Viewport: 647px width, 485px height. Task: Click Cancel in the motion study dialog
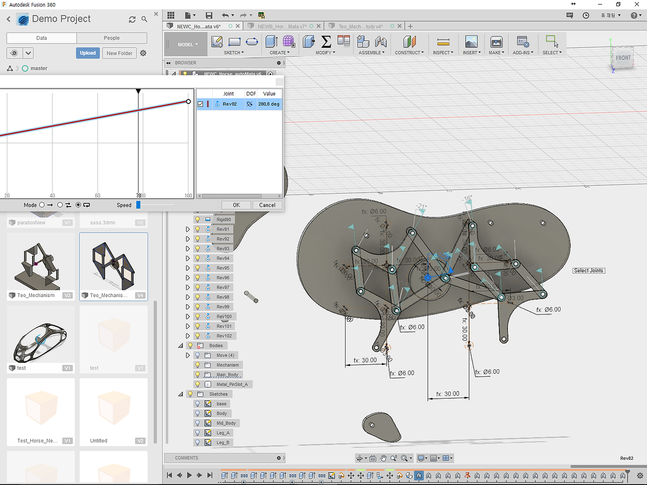(x=267, y=205)
